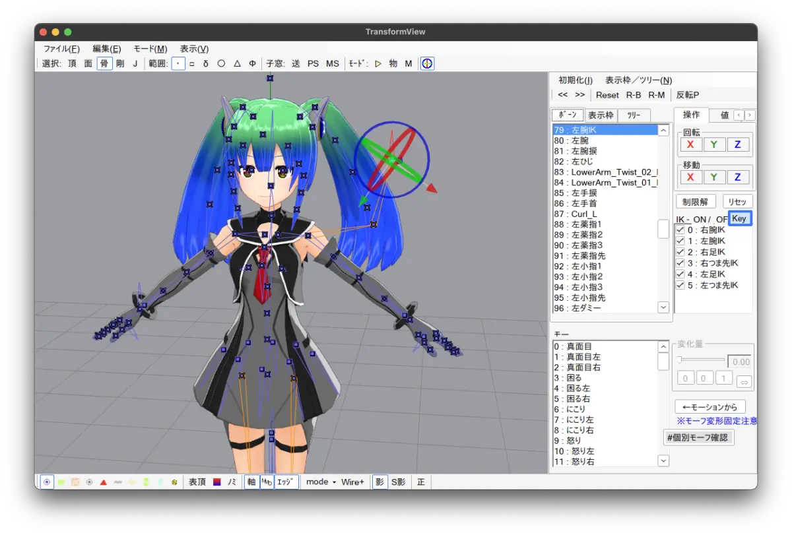792x535 pixels.
Task: Uncheck 5 : 左つま先IK checkbox
Action: 680,286
